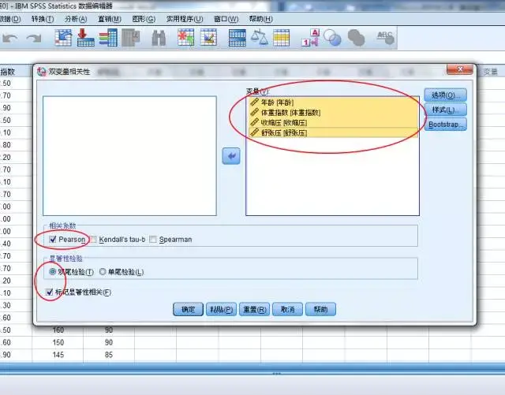Check the Kendall's tau-b checkbox
Viewport: 505px width, 395px height.
tap(93, 239)
